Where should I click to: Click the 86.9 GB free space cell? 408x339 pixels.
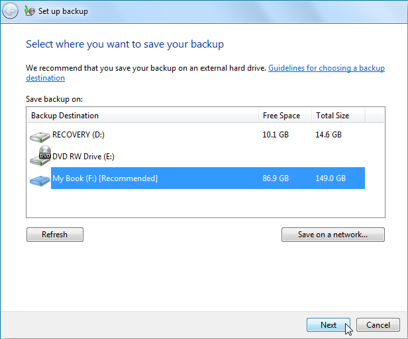tap(276, 178)
